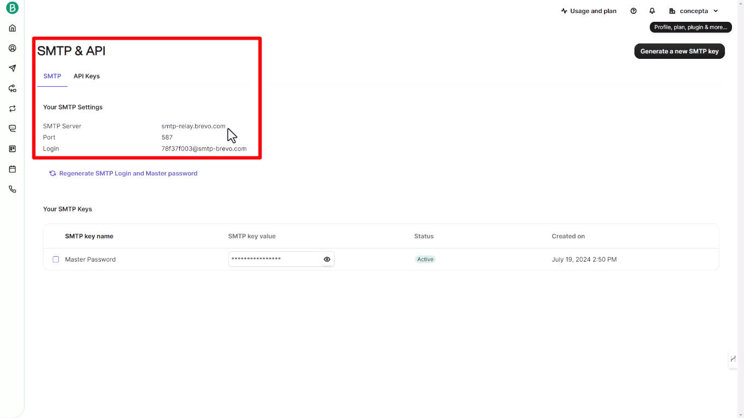Viewport: 744px width, 418px height.
Task: Open the Automations icon in sidebar
Action: click(x=12, y=88)
